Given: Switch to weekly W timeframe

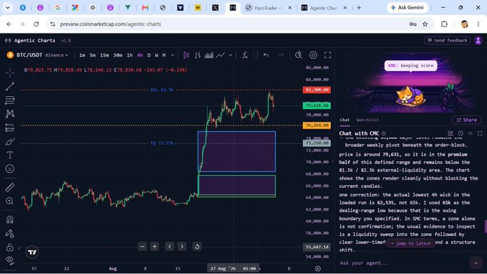Looking at the screenshot, I should [157, 55].
